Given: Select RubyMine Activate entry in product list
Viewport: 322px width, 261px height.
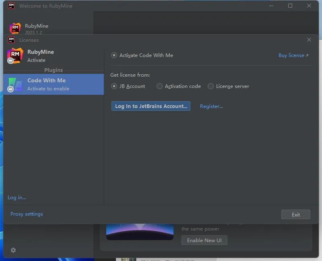Looking at the screenshot, I should pyautogui.click(x=54, y=56).
